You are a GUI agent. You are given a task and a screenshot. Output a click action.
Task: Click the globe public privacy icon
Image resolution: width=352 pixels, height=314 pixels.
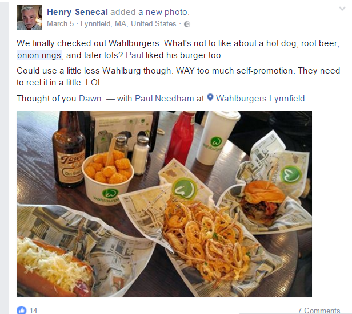(187, 24)
